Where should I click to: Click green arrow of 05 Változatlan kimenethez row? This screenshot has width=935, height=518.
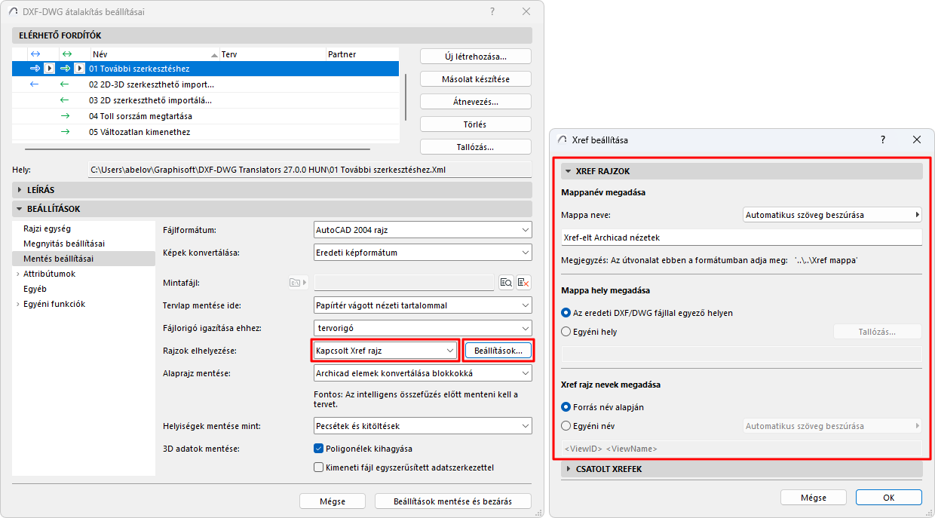coord(65,132)
